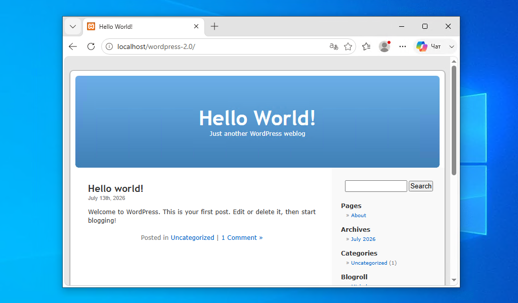Click the page scrollbar down arrow
This screenshot has height=303, width=518.
pos(454,280)
